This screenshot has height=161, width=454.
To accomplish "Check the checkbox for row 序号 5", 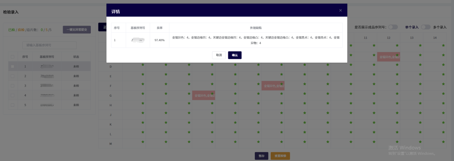I will click(x=13, y=105).
